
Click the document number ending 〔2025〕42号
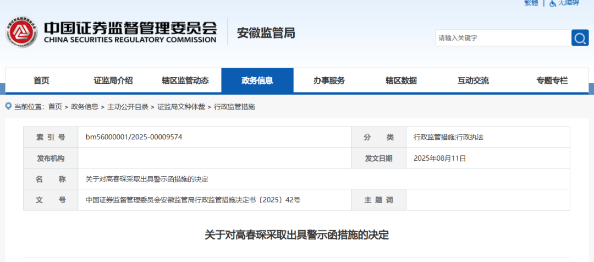click(x=193, y=200)
